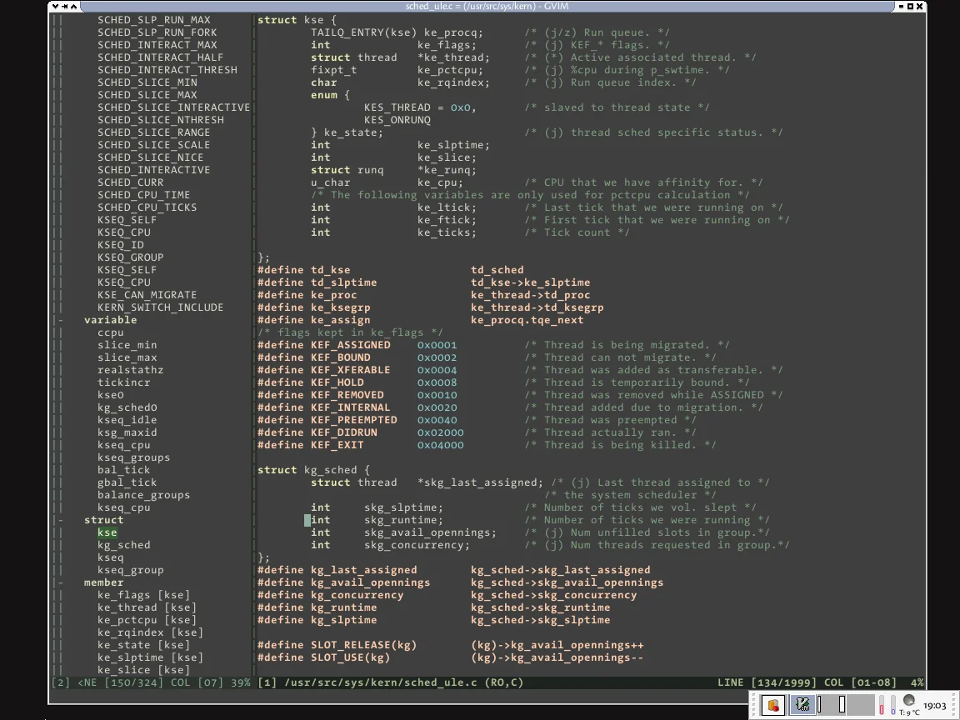Select 'kseq' struct tag in the tag list
Screen dimensions: 960x720
point(110,557)
